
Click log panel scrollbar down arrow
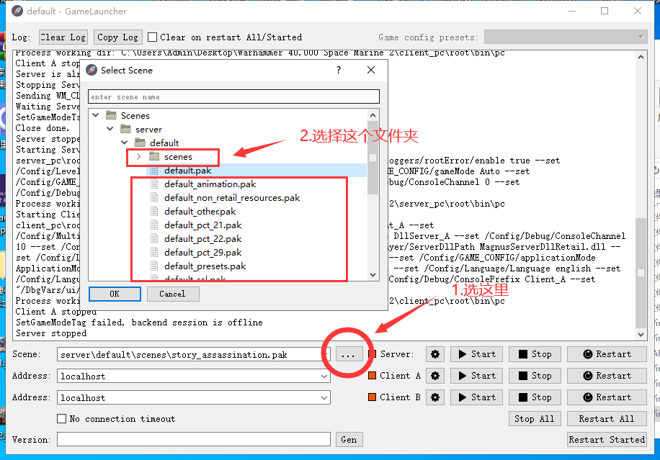(641, 335)
